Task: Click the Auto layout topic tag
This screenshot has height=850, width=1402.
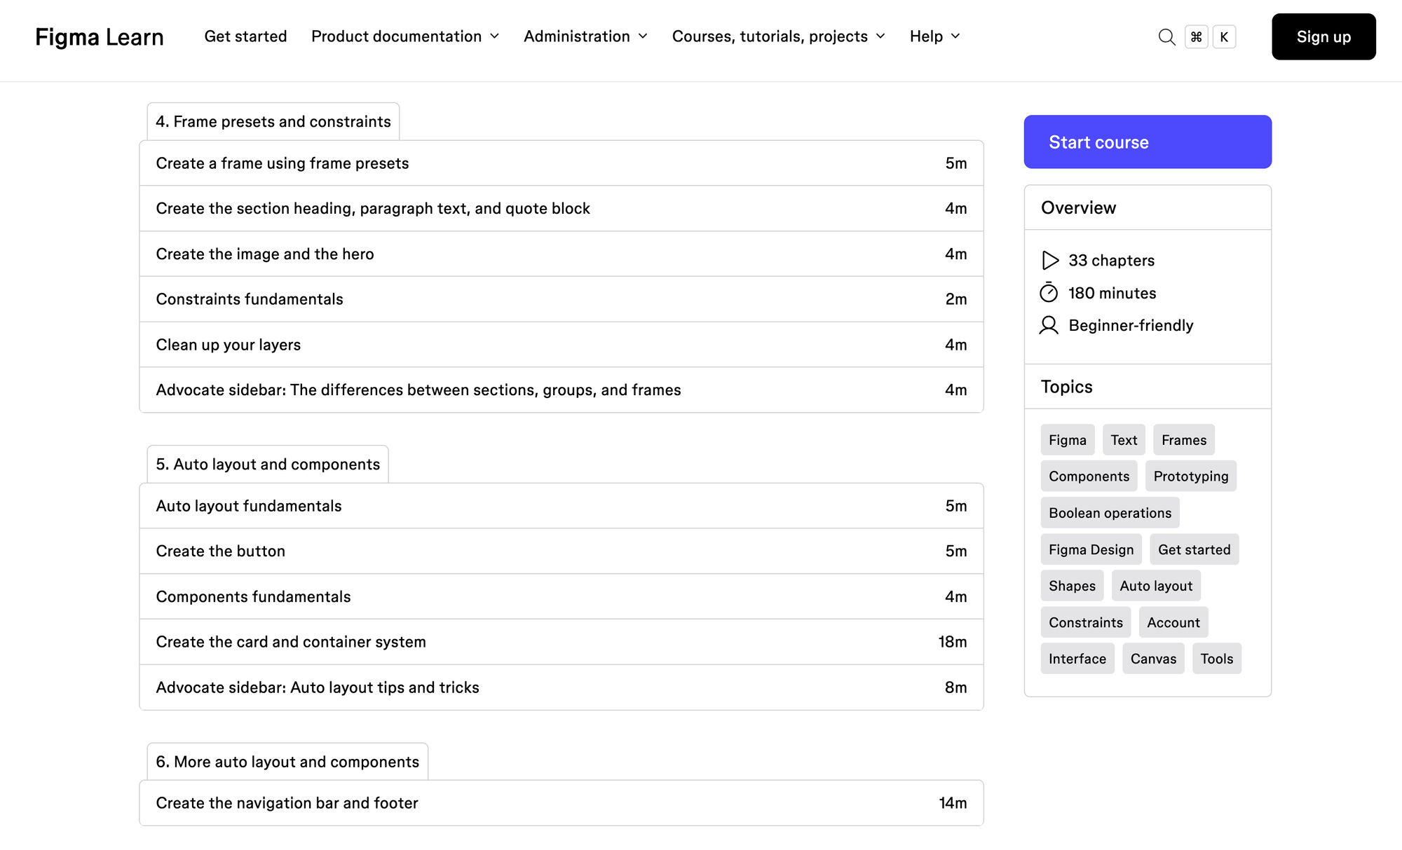Action: click(1157, 586)
